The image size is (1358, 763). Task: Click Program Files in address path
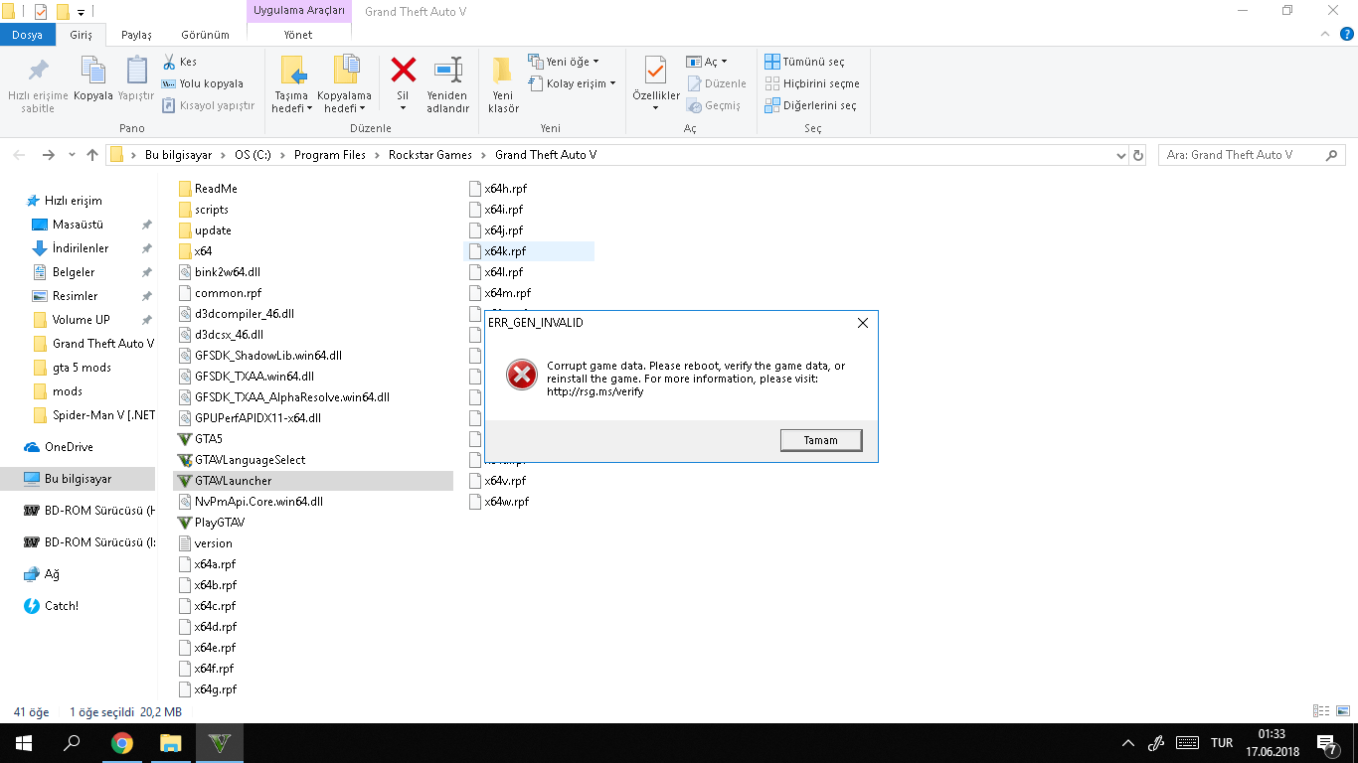click(x=330, y=155)
